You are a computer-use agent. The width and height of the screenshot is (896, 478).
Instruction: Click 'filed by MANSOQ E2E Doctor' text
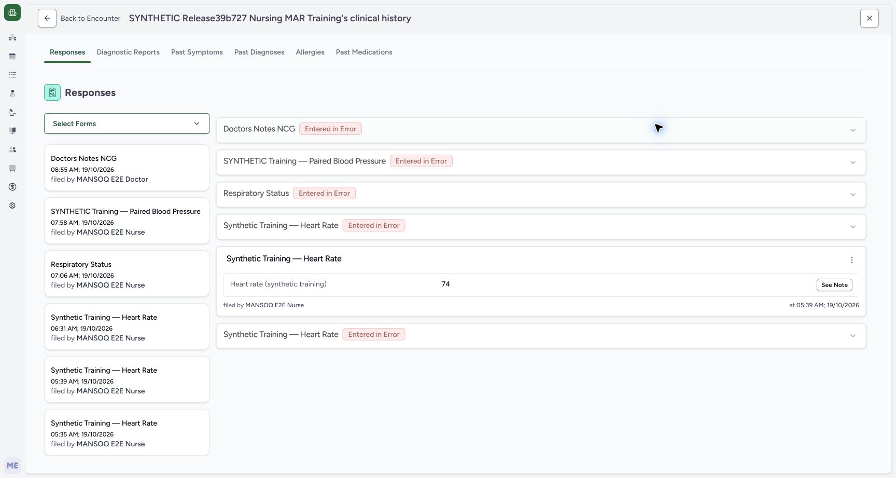pyautogui.click(x=100, y=180)
